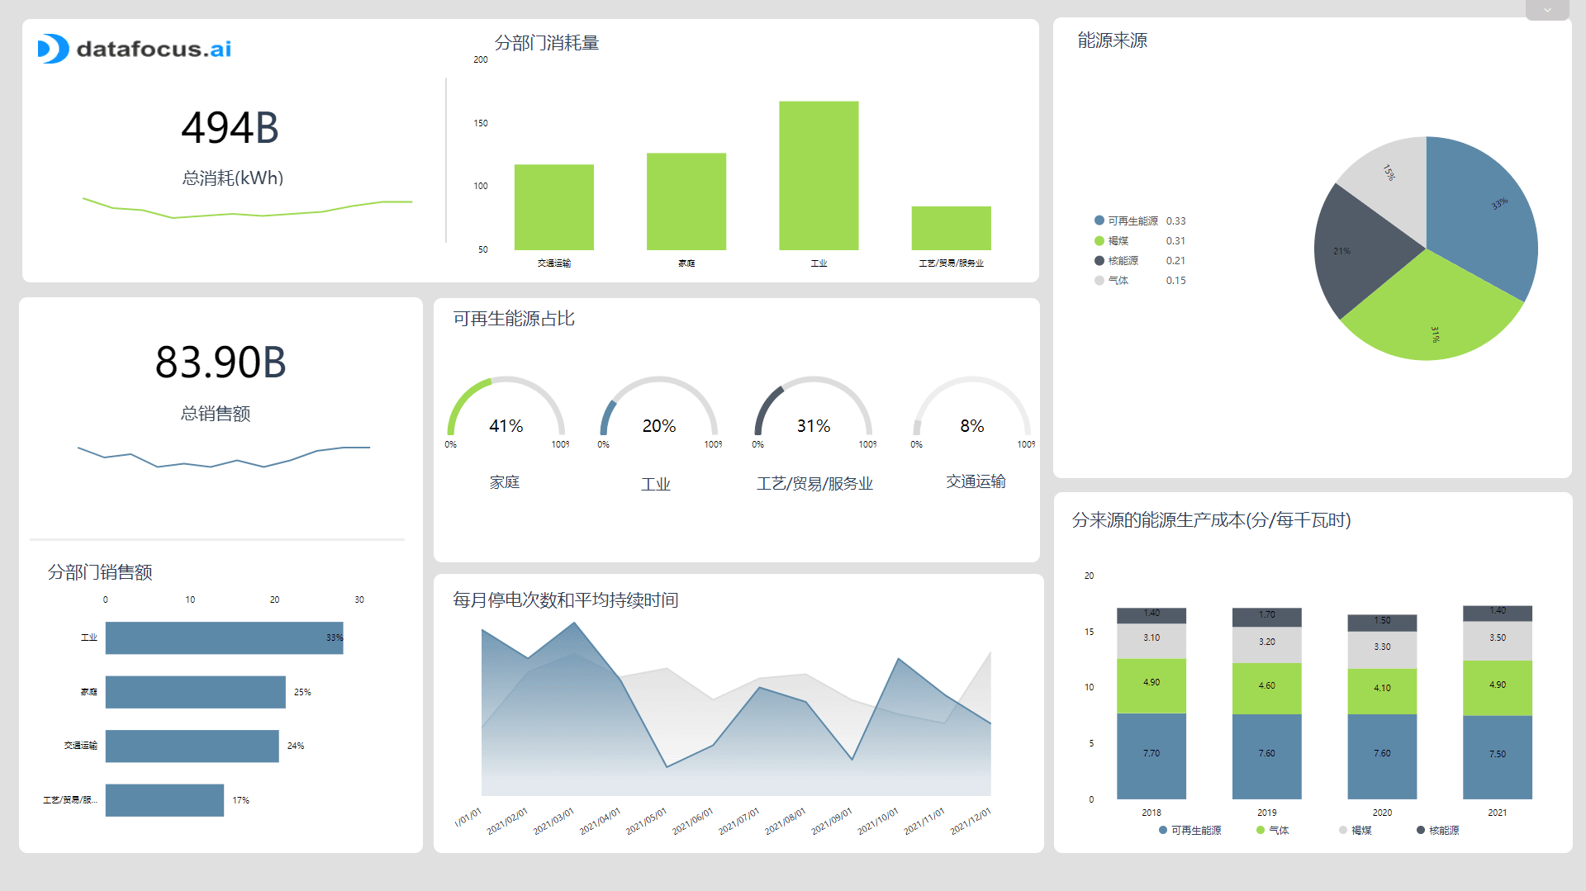Select the tallest 工业 bar in 分部门消耗量
Image resolution: width=1586 pixels, height=891 pixels.
[819, 176]
